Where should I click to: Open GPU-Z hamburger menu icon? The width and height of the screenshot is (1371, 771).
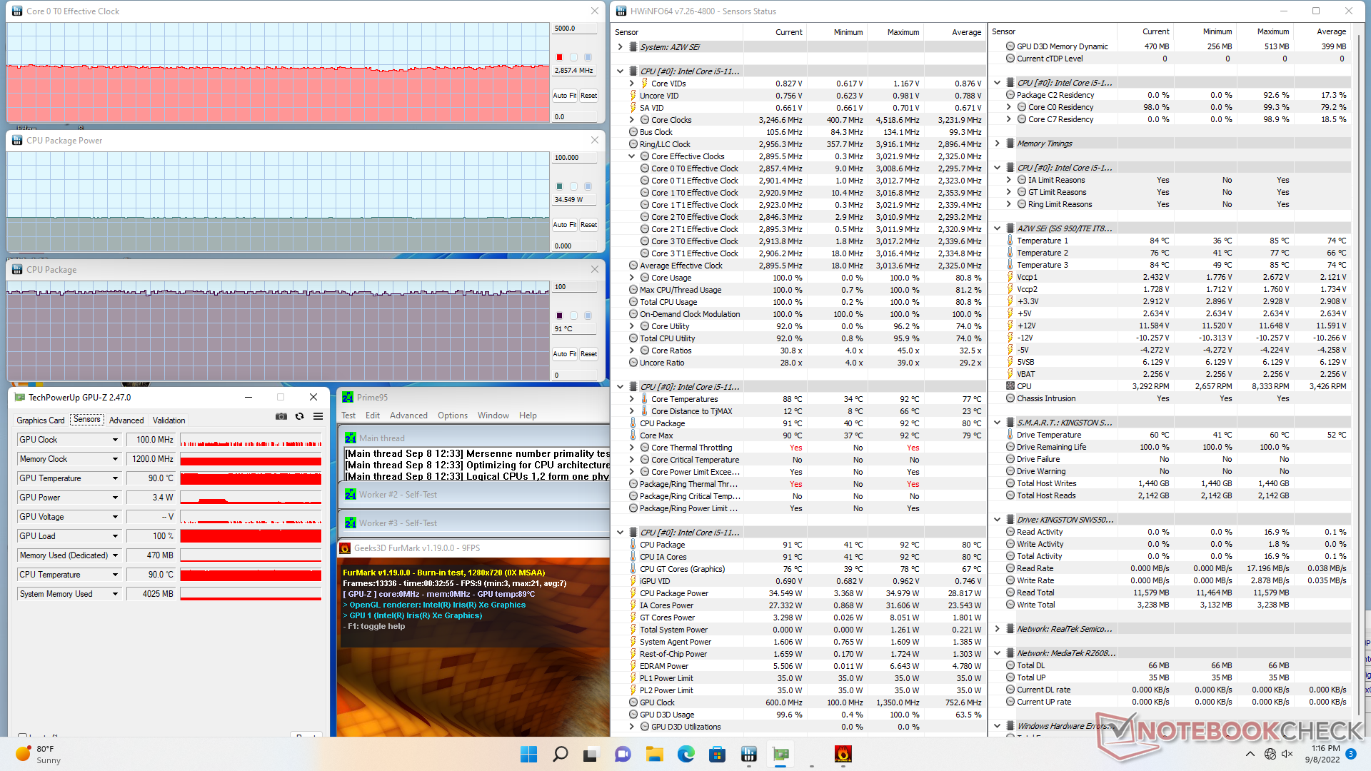pyautogui.click(x=318, y=416)
